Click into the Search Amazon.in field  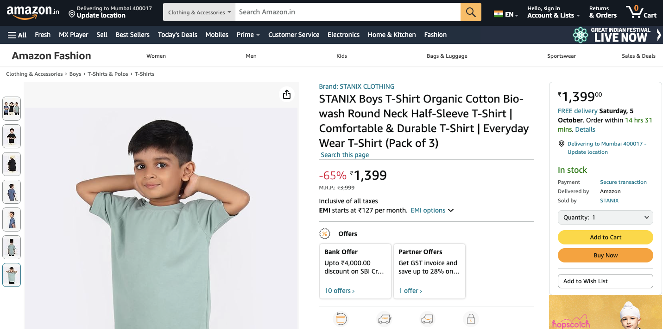tap(347, 12)
